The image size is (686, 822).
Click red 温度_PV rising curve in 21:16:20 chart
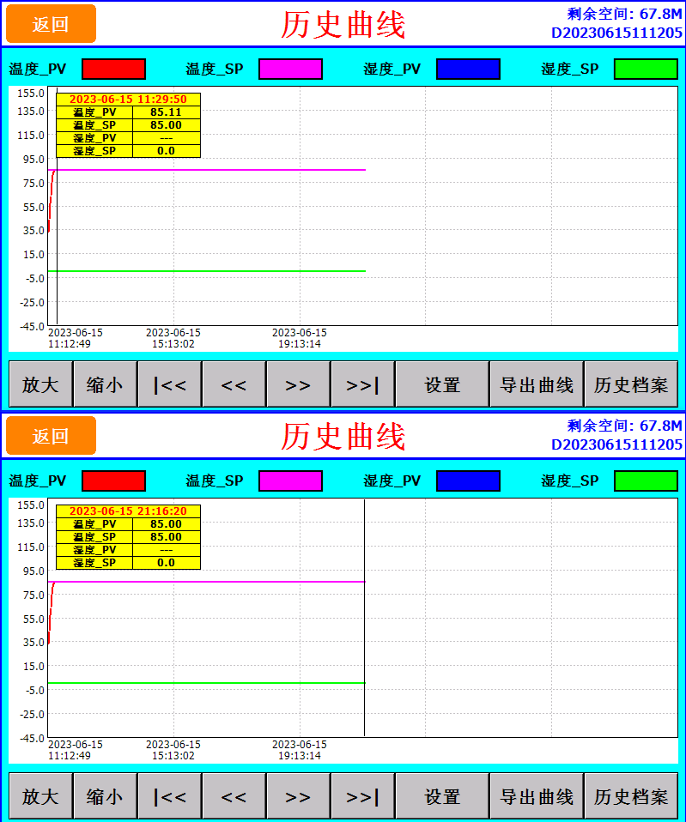coord(51,611)
